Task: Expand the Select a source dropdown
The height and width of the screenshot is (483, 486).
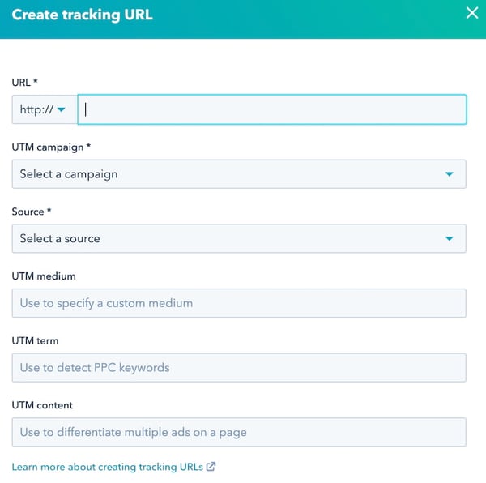Action: 239,238
